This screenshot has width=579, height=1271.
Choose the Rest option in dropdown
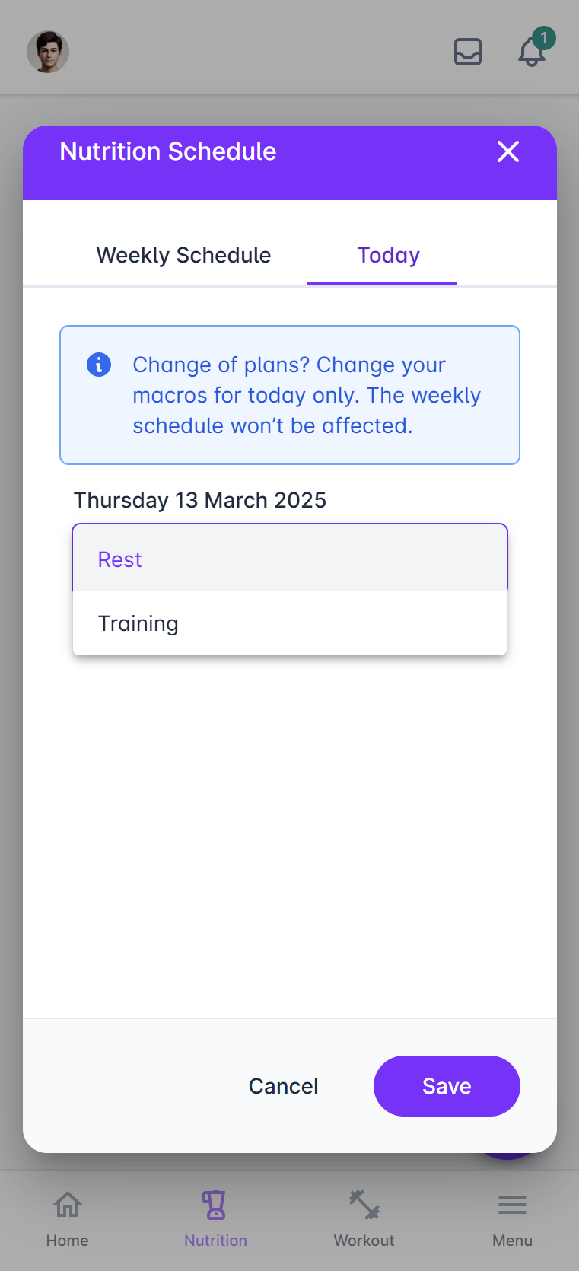click(290, 559)
